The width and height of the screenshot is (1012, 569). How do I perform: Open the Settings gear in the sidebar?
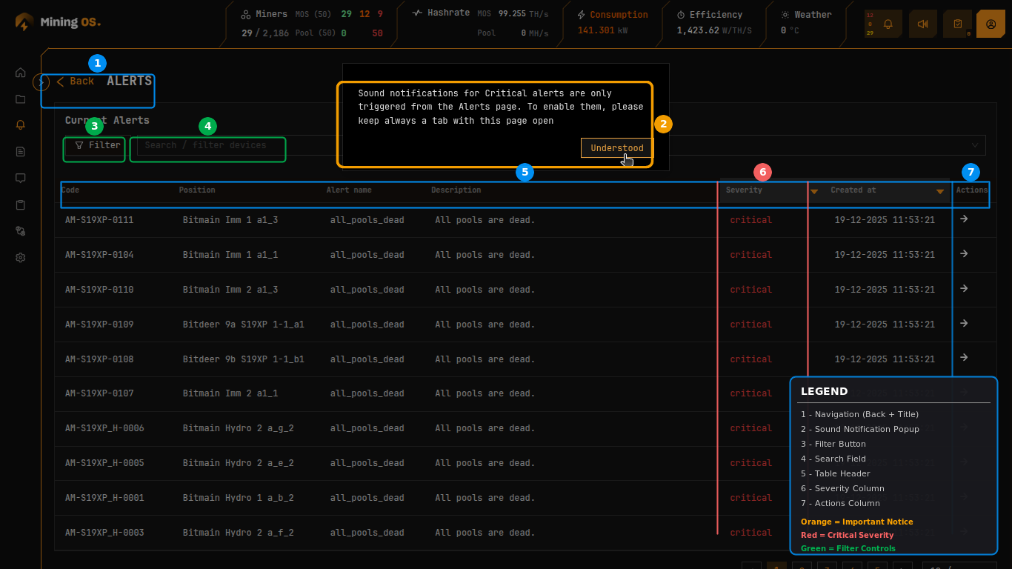pyautogui.click(x=21, y=258)
